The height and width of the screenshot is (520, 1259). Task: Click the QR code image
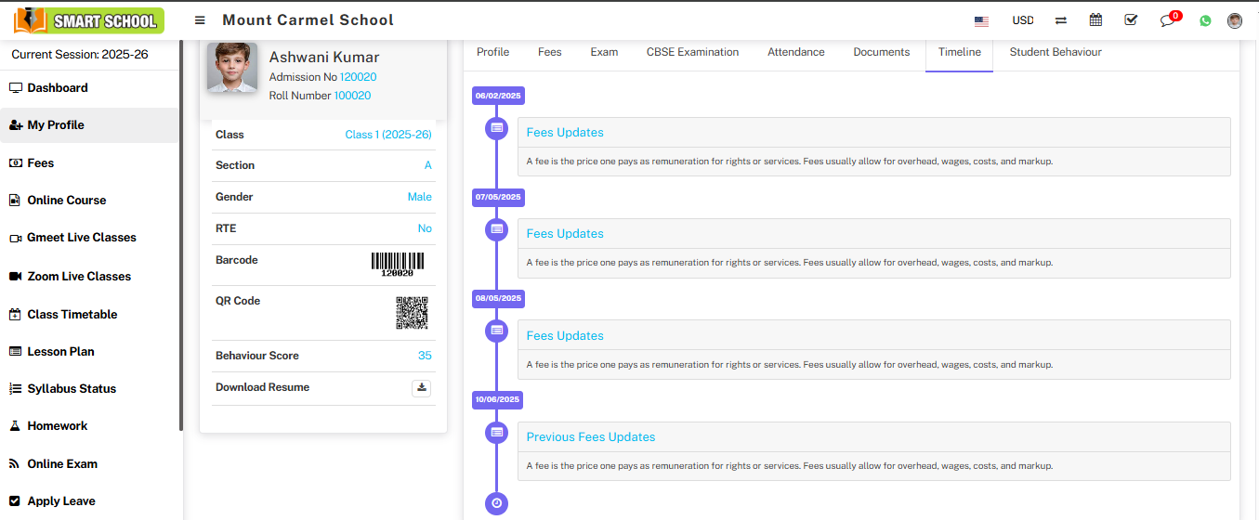tap(412, 313)
